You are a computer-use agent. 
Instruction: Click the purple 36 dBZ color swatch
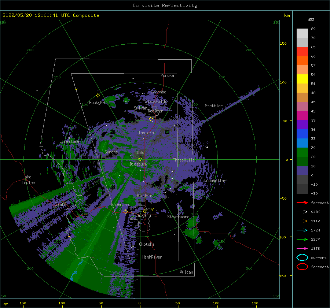click(x=302, y=125)
